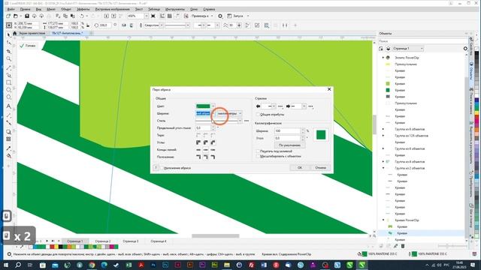Click the settings gear in the Объекты panel
This screenshot has height=270, width=481.
click(x=465, y=48)
